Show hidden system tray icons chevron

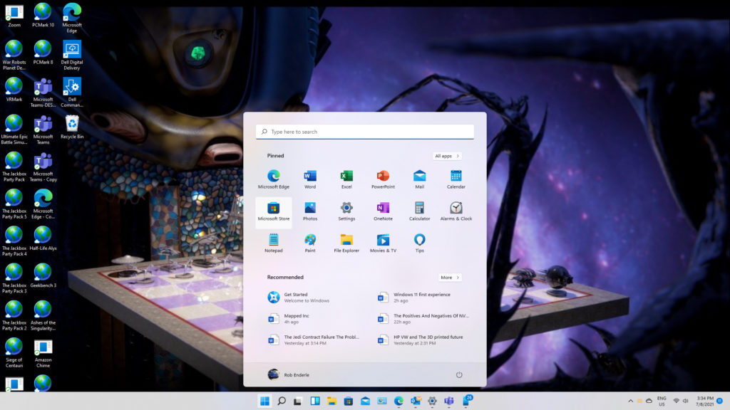(x=630, y=401)
